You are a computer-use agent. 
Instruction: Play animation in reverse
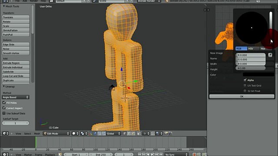[148, 155]
